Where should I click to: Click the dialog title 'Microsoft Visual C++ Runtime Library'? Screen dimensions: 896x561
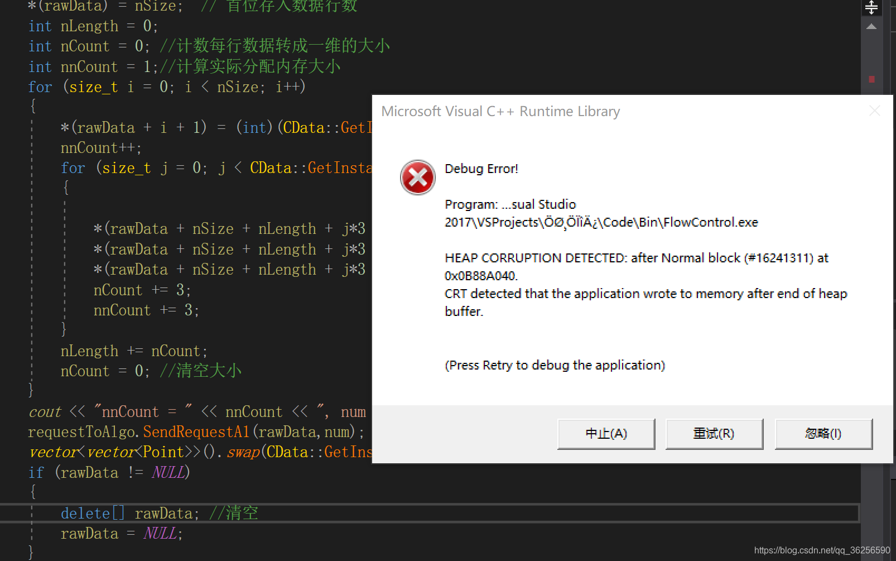click(500, 111)
